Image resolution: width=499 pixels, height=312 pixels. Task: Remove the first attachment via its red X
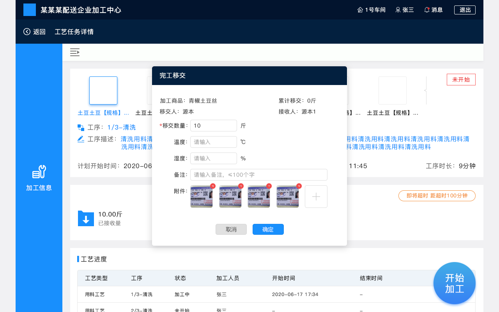coord(212,186)
